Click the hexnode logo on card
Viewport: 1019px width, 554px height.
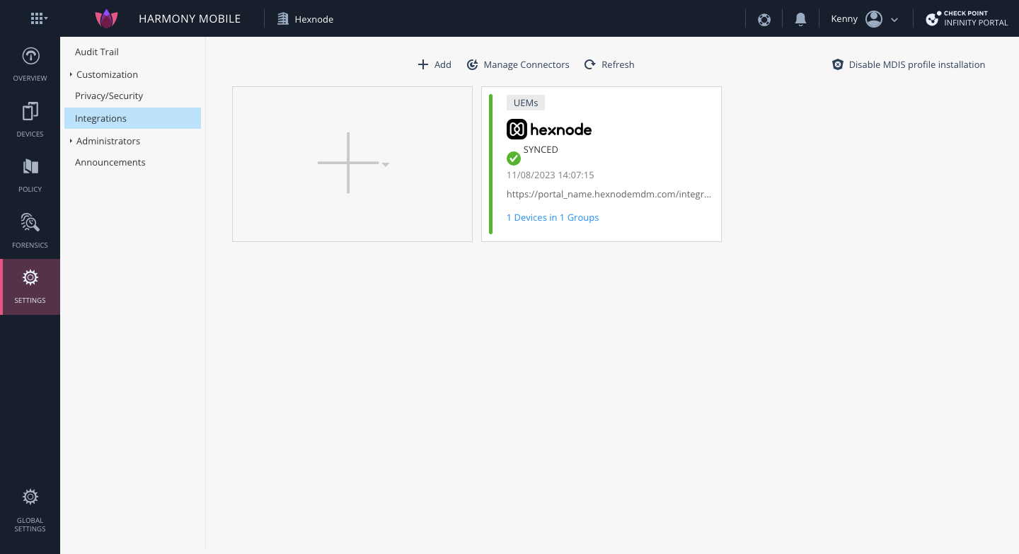(x=549, y=129)
